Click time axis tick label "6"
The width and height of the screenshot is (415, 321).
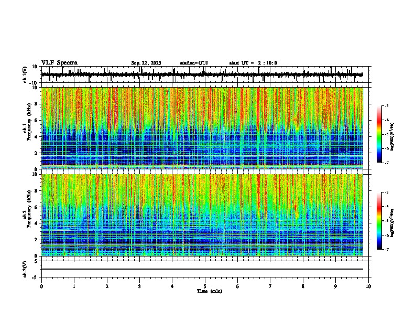click(238, 286)
